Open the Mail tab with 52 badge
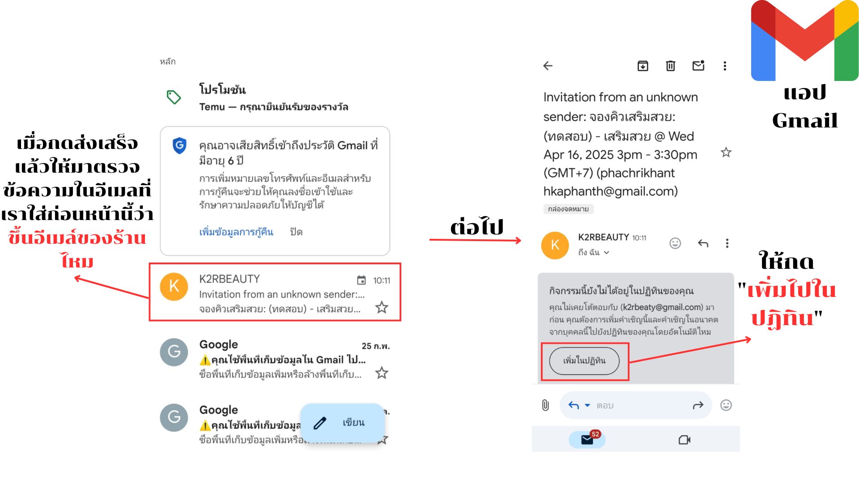This screenshot has width=859, height=483. tap(587, 440)
